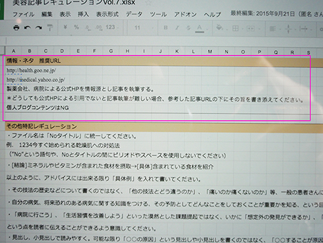Open the vertical align icon
This screenshot has width=323, height=243.
pos(288,29)
